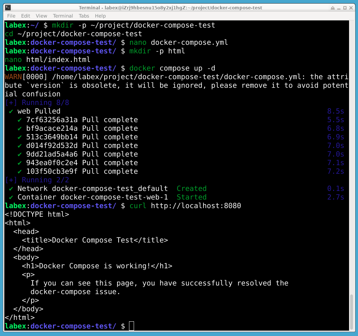Close the Terminal window
The width and height of the screenshot is (358, 336).
tap(351, 8)
